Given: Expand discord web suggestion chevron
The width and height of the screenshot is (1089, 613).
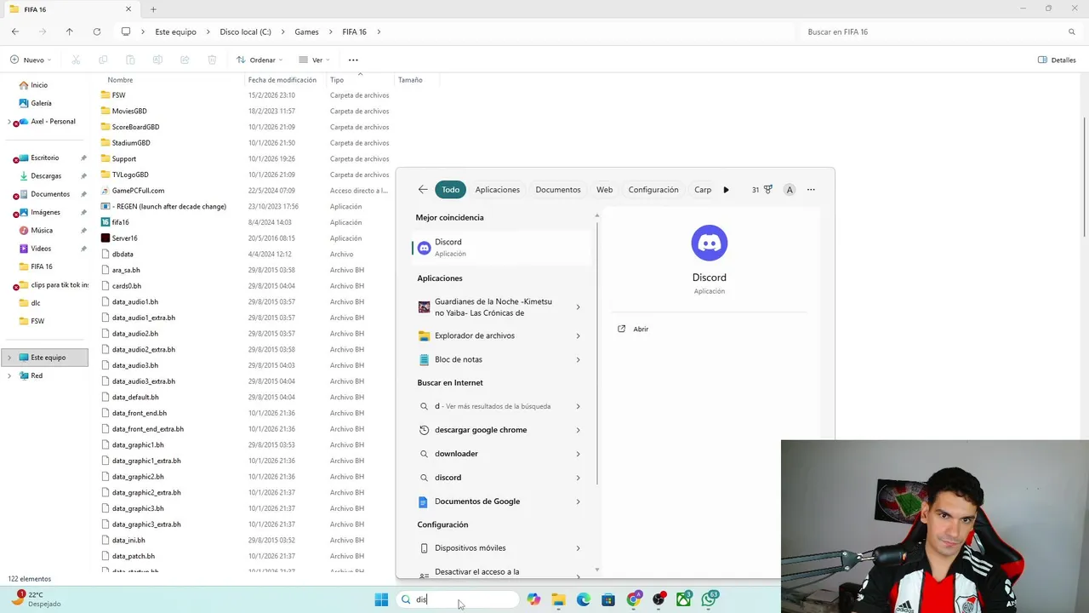Looking at the screenshot, I should (x=578, y=478).
